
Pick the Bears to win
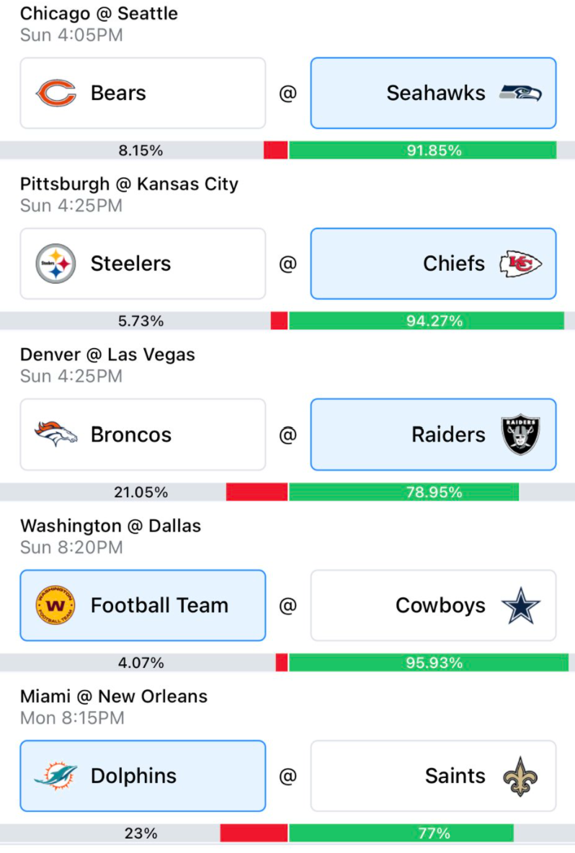[143, 93]
